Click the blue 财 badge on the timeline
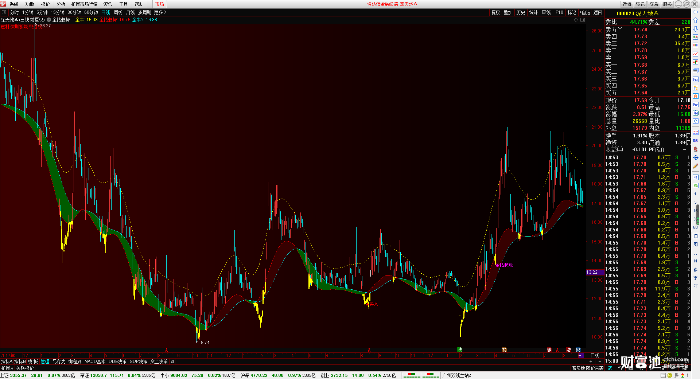This screenshot has width=700, height=379. 579,350
